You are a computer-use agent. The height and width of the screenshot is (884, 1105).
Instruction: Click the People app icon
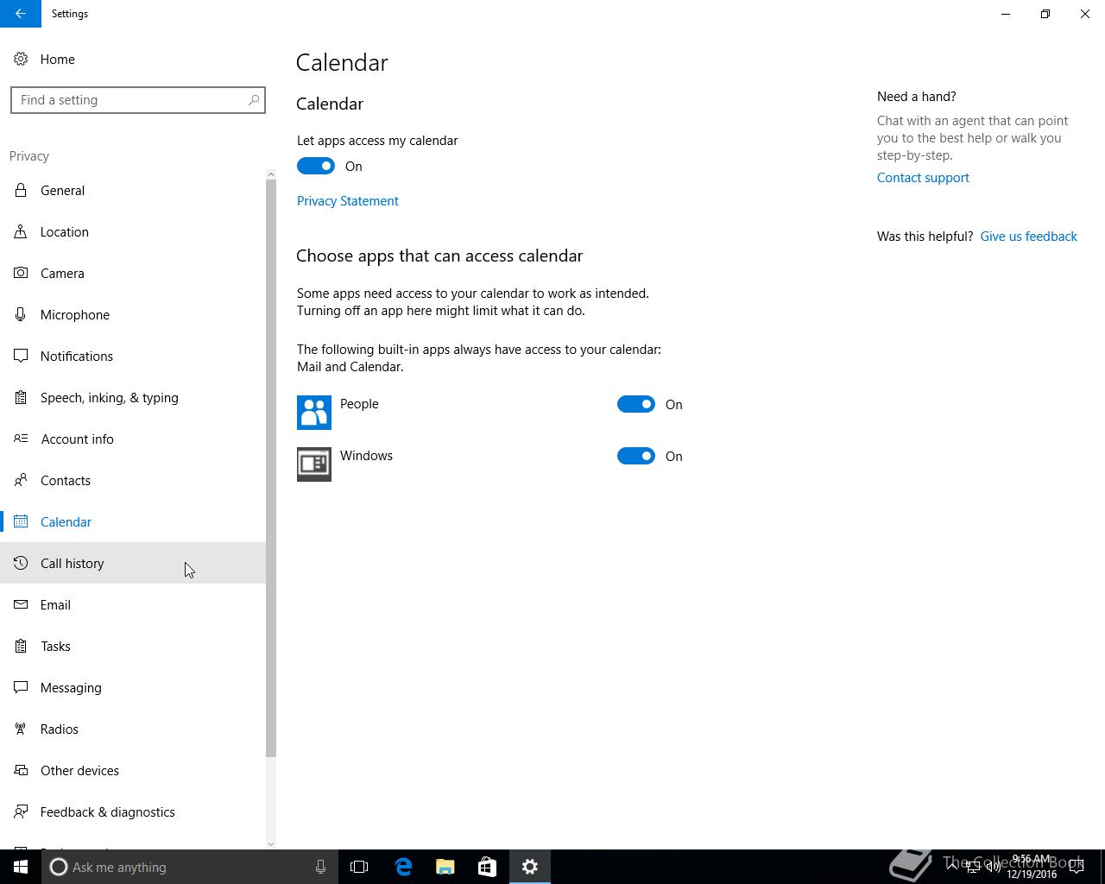click(314, 413)
